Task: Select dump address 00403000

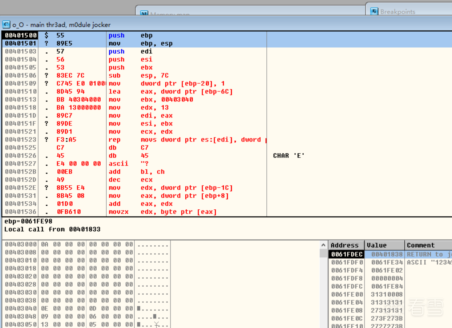Action: pos(21,245)
